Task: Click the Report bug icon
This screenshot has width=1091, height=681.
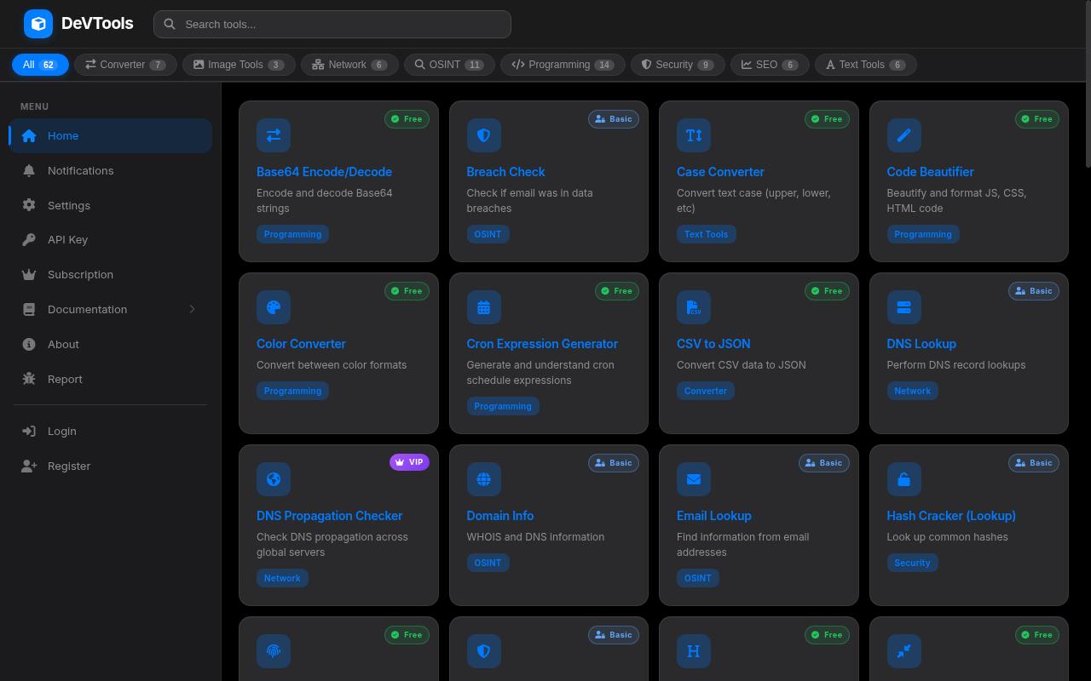Action: pyautogui.click(x=29, y=379)
